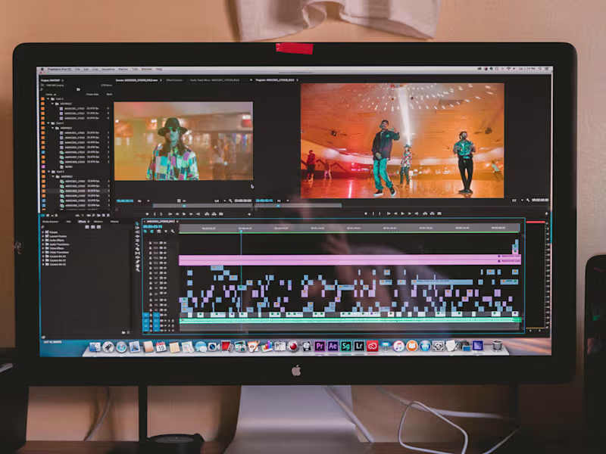Expand Audio Transitions folder

point(43,244)
